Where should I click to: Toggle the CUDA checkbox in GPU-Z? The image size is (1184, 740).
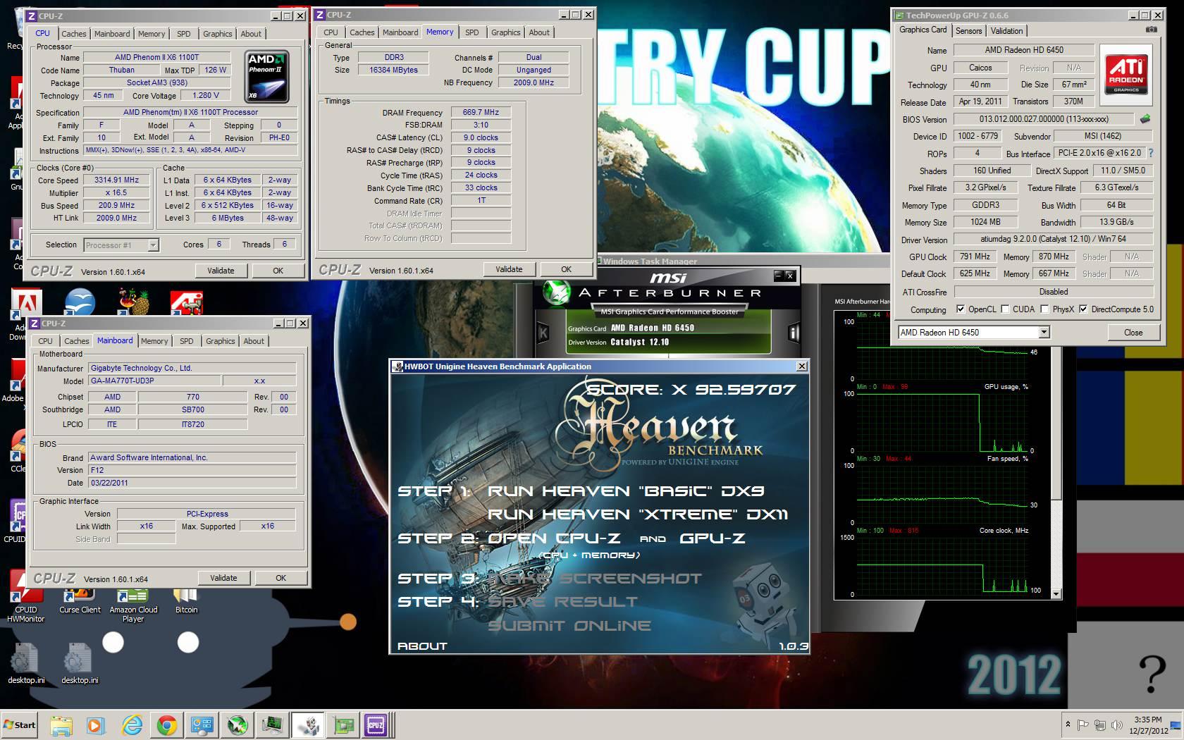tap(1004, 309)
